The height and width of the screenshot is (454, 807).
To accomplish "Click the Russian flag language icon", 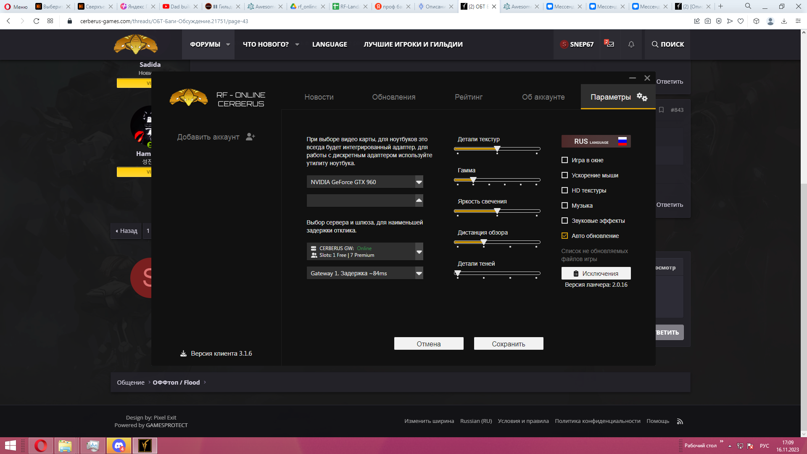I will pos(622,141).
